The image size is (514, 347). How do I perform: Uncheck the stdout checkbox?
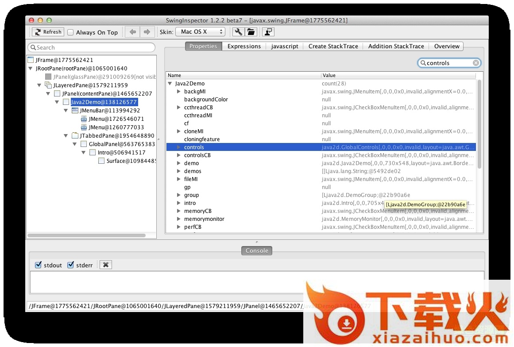coord(39,265)
